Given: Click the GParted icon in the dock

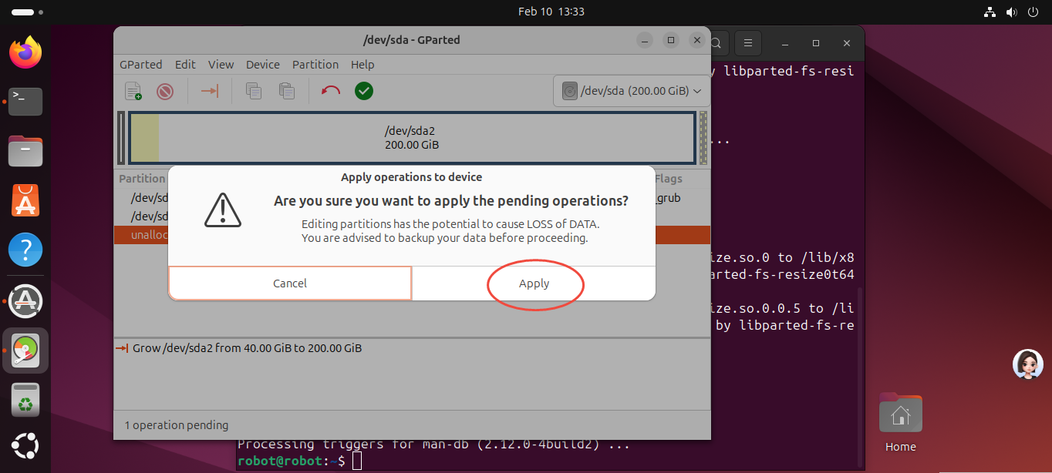Looking at the screenshot, I should [25, 351].
